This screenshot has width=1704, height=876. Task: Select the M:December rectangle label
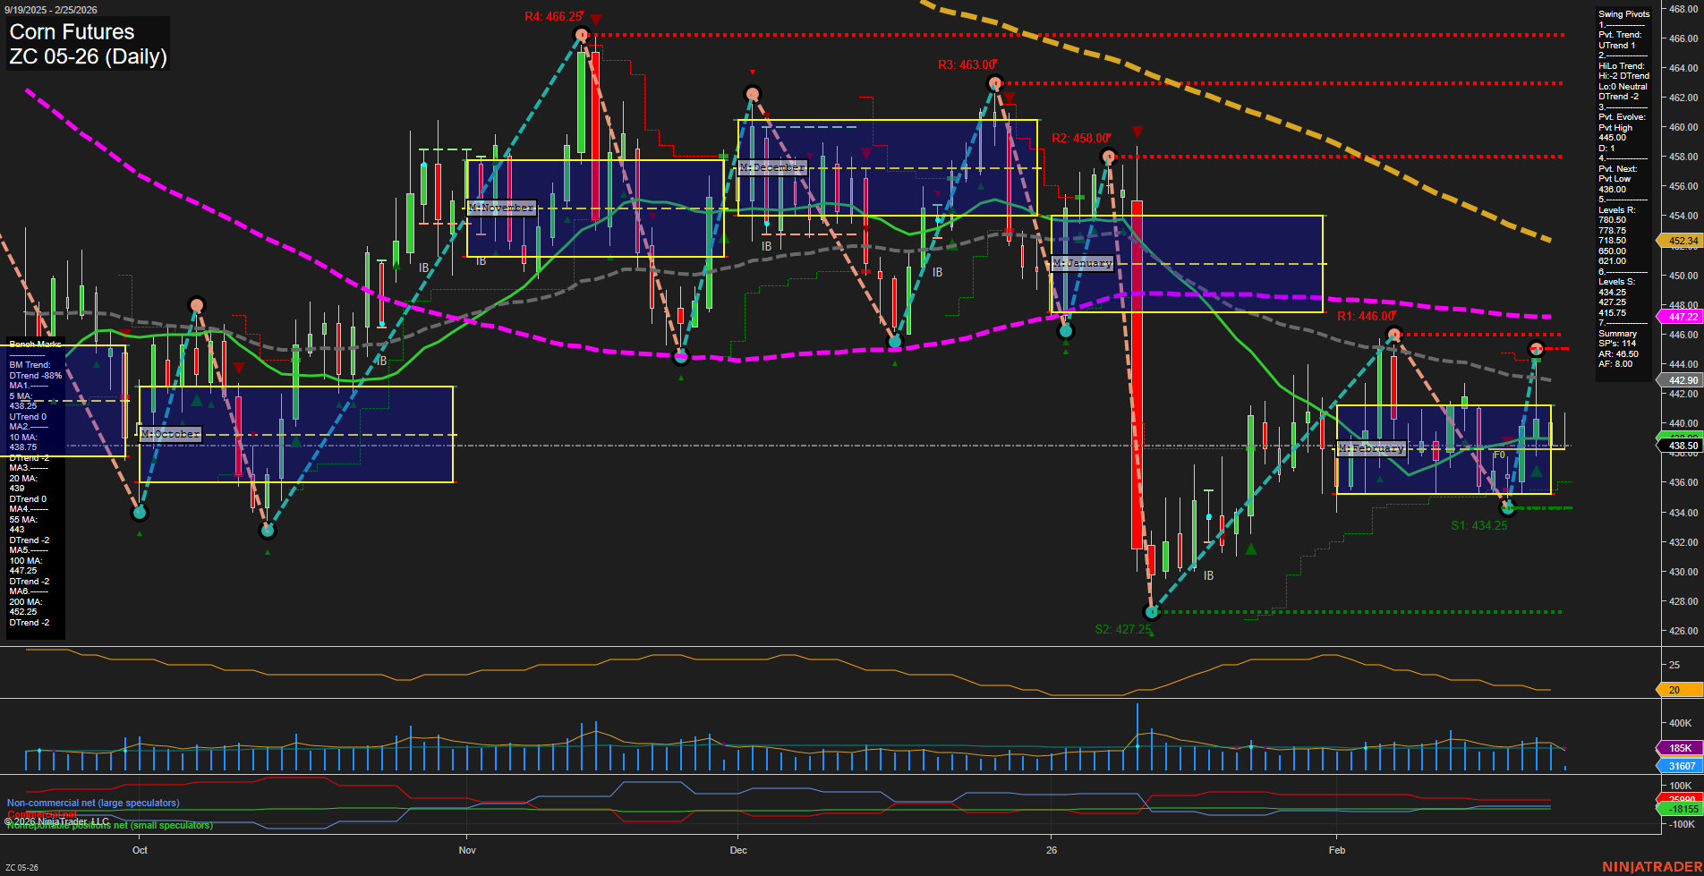point(771,166)
